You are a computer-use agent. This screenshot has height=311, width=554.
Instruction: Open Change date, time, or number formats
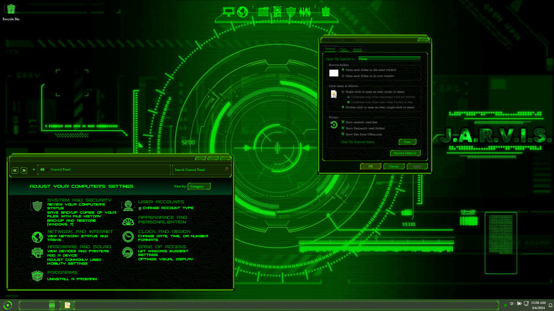[173, 238]
